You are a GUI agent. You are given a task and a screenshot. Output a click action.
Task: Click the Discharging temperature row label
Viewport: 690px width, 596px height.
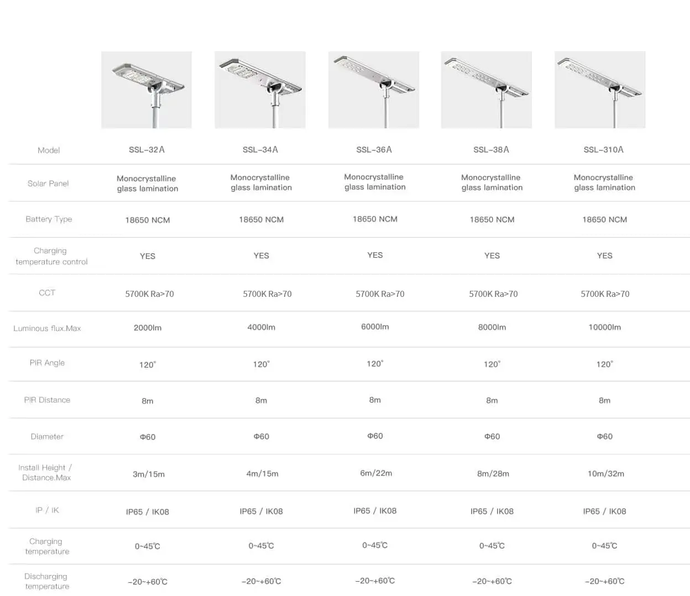46,581
